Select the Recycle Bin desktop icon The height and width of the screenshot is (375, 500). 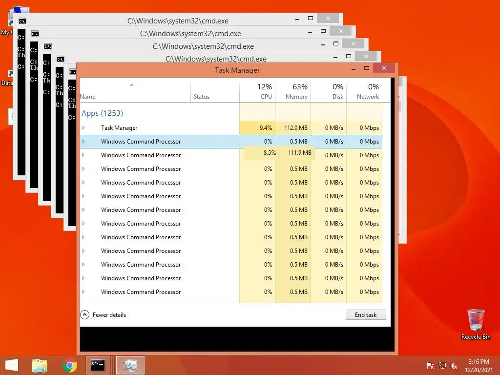(x=476, y=324)
